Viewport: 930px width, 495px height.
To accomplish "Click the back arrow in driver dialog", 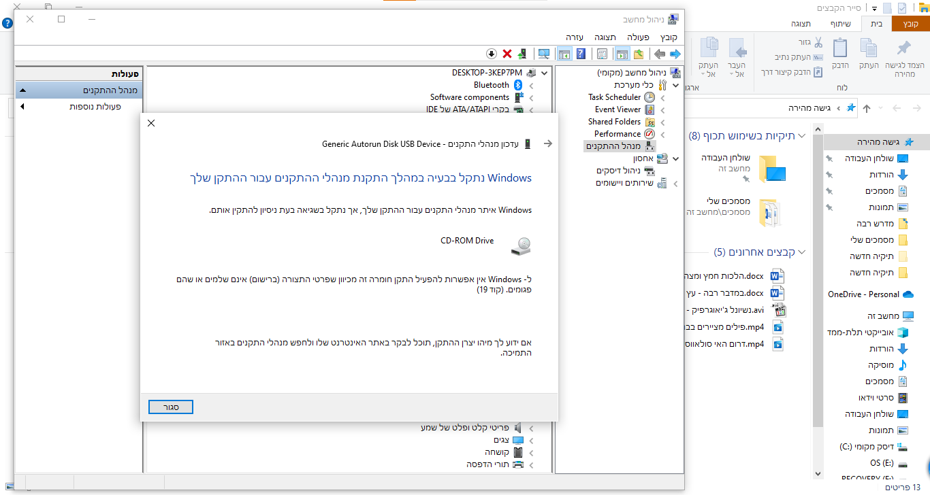I will click(x=548, y=143).
